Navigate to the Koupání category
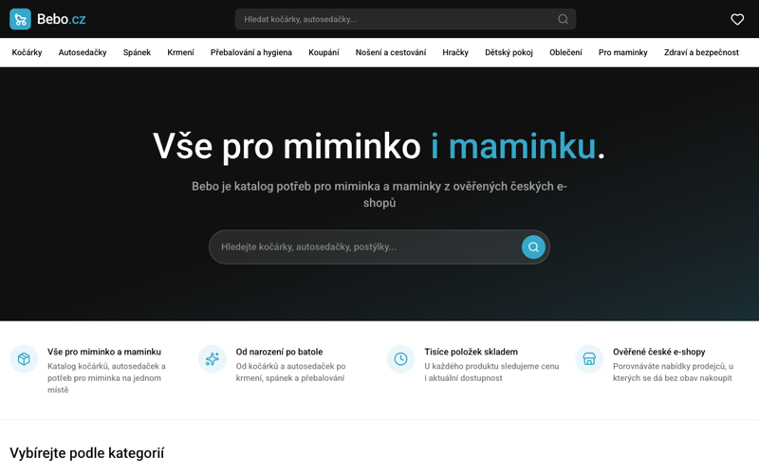Image resolution: width=759 pixels, height=474 pixels. pos(324,52)
